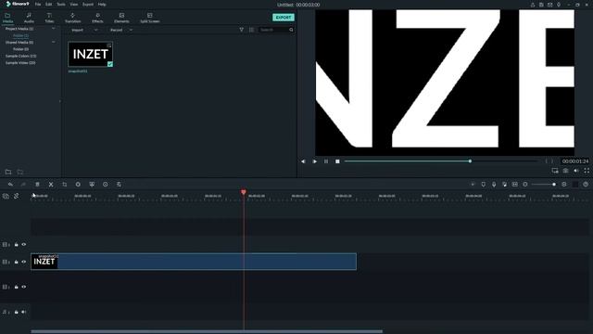Collapse the Project Media tree arrow

tap(54, 29)
